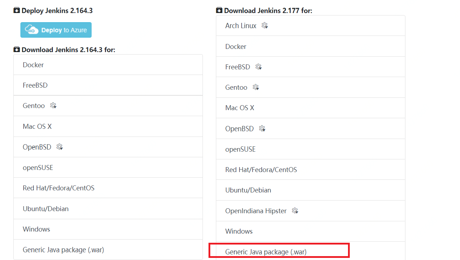Choose Ubuntu/Debian under Jenkins 2.177
Screen dimensions: 460x260
311,190
